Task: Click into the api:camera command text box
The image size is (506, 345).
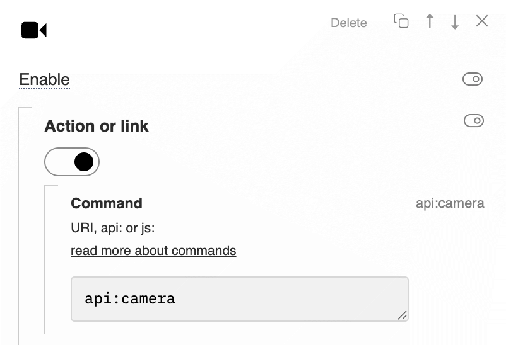Action: pos(240,299)
